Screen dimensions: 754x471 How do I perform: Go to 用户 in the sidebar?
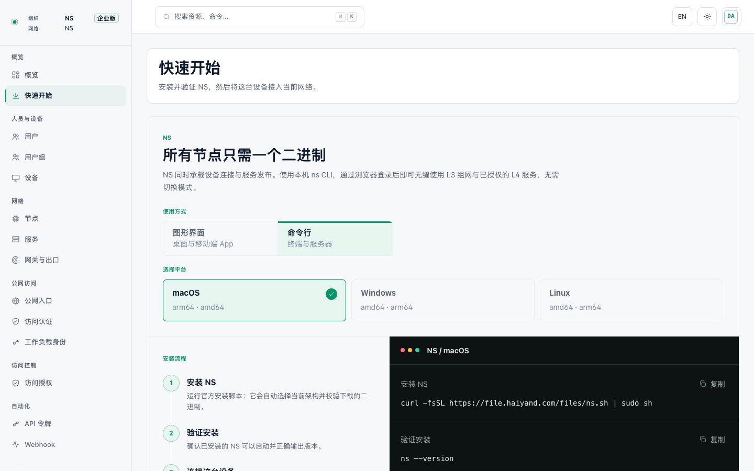[x=66, y=137]
